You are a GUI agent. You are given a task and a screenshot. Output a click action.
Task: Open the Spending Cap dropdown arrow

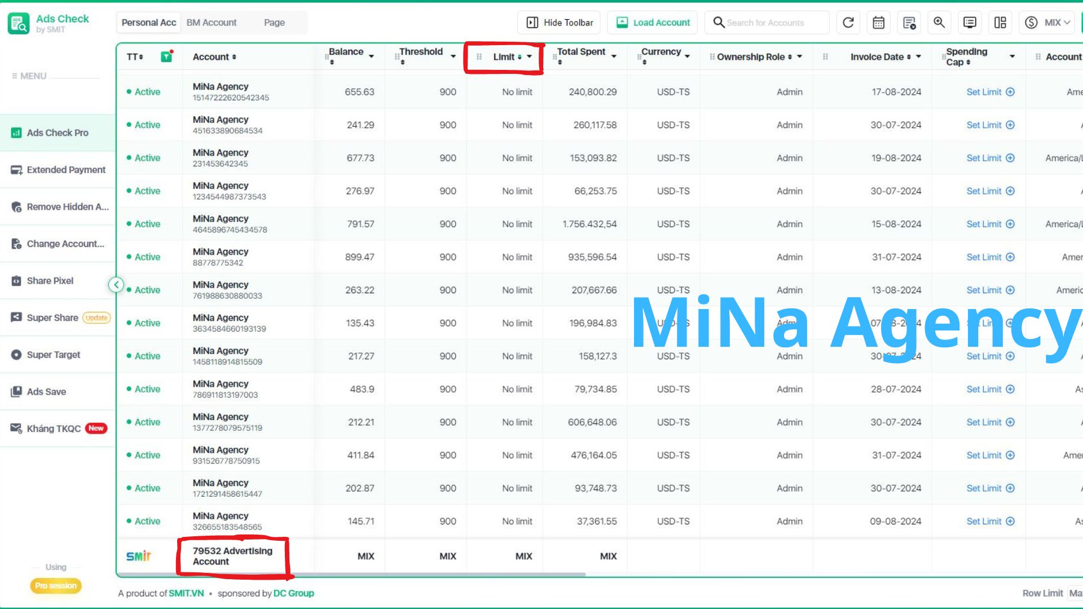click(x=1012, y=56)
